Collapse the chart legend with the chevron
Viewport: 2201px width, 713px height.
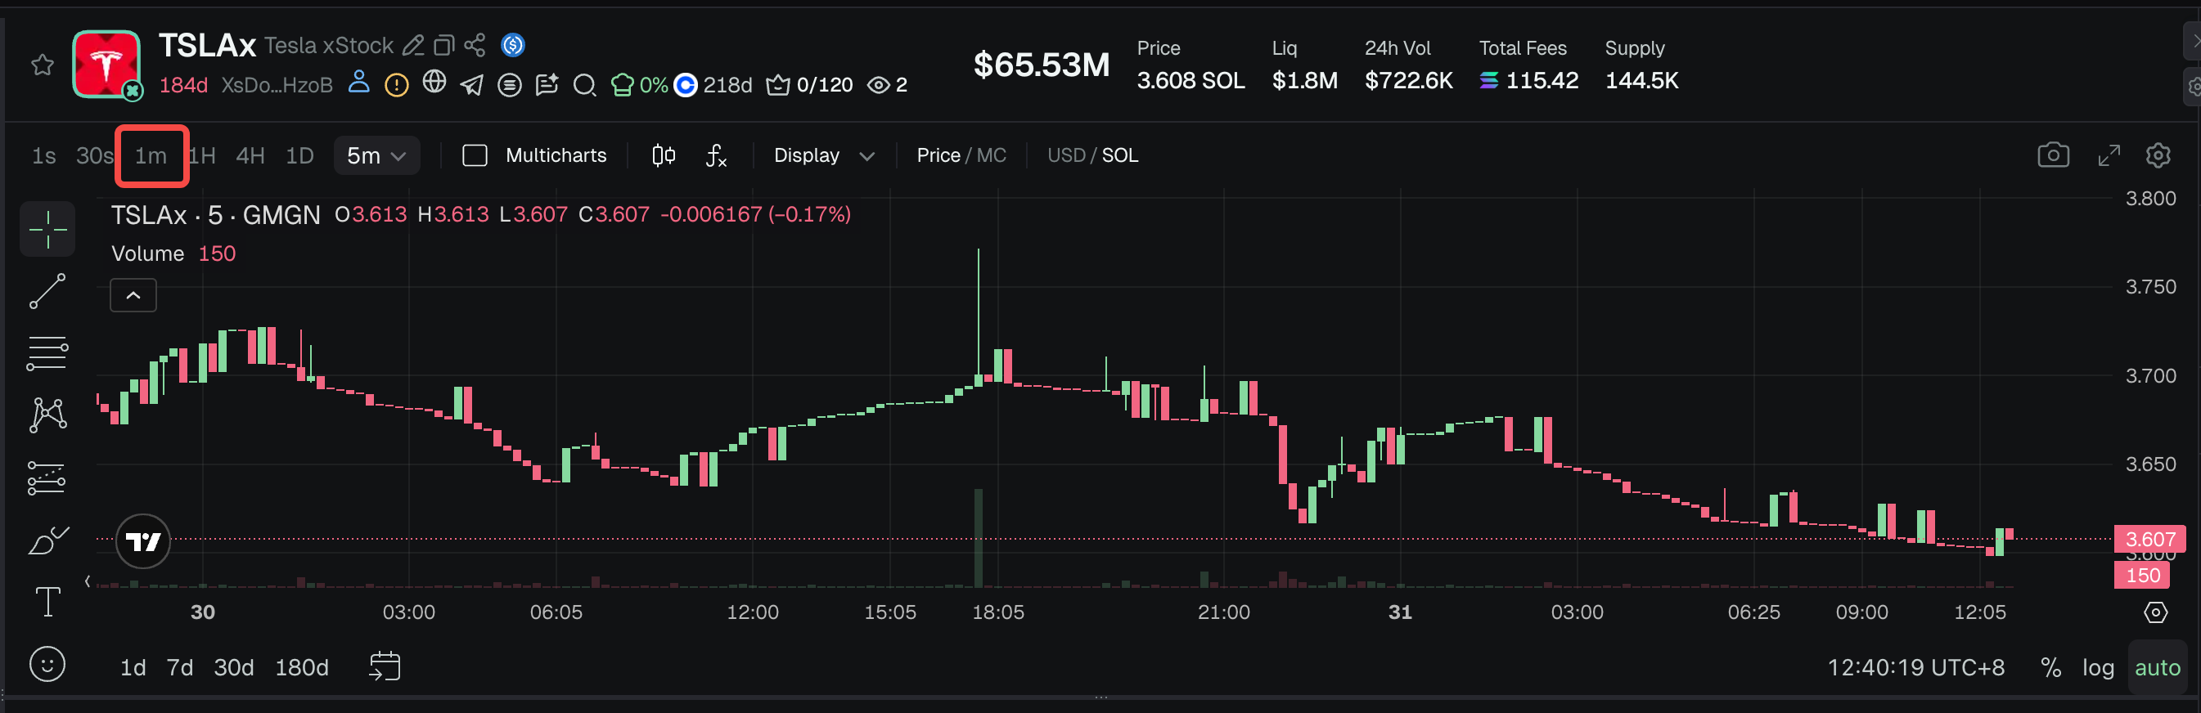point(133,295)
